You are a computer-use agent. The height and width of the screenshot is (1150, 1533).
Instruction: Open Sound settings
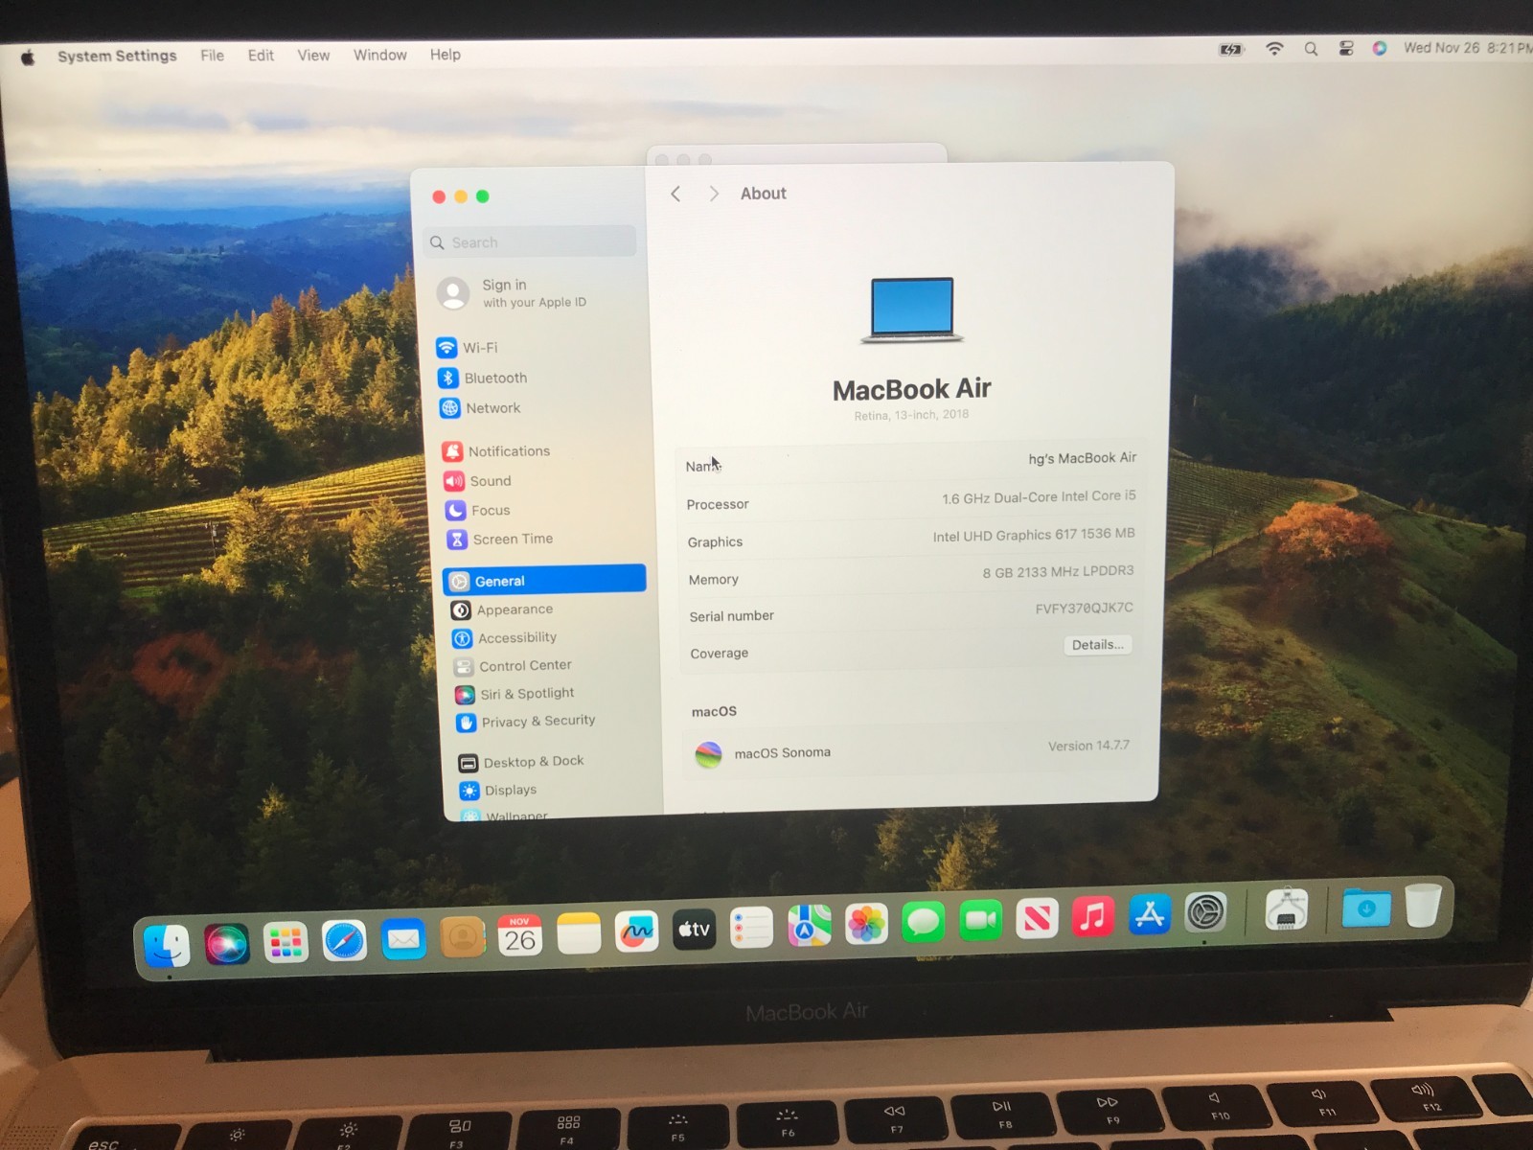pyautogui.click(x=490, y=480)
